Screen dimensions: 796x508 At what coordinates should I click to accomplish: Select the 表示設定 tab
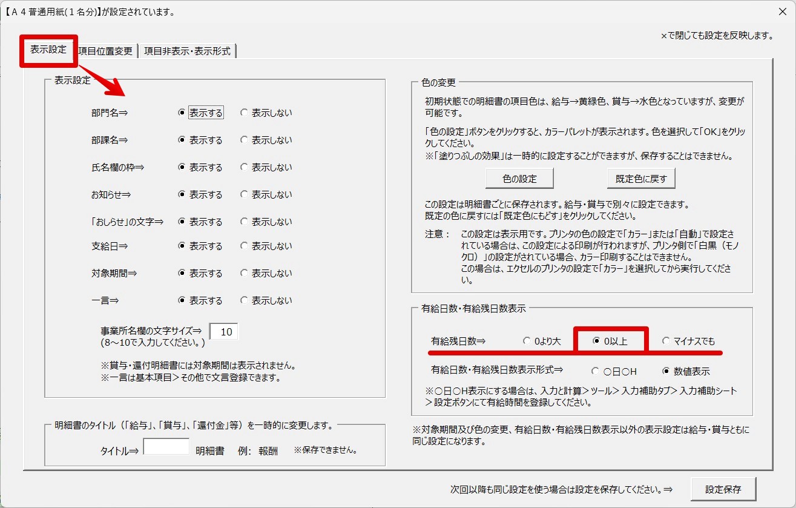48,50
